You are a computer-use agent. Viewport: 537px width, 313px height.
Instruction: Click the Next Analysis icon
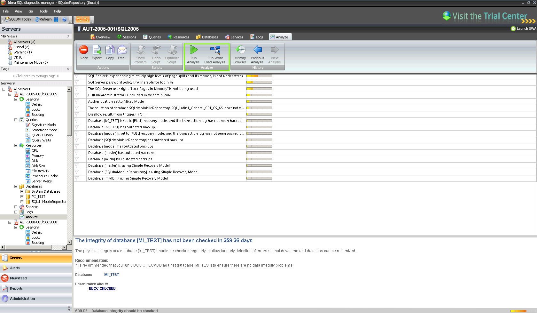click(275, 55)
